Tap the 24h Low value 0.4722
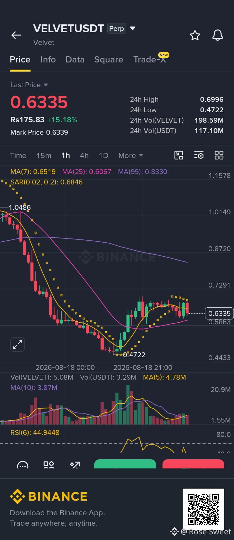This screenshot has height=540, width=234. [212, 110]
